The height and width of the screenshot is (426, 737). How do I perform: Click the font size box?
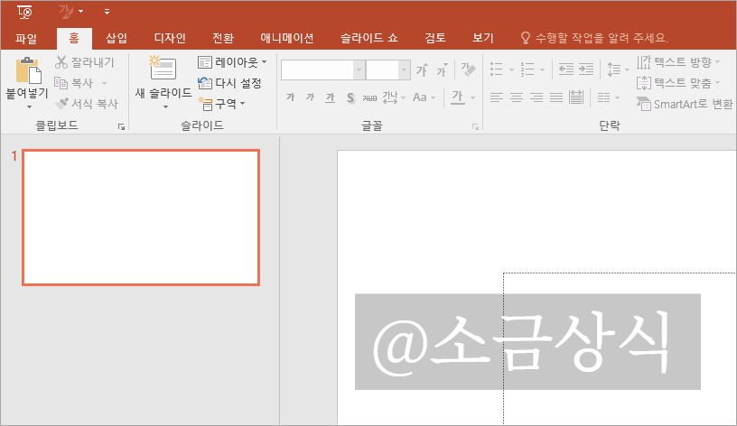pyautogui.click(x=383, y=70)
